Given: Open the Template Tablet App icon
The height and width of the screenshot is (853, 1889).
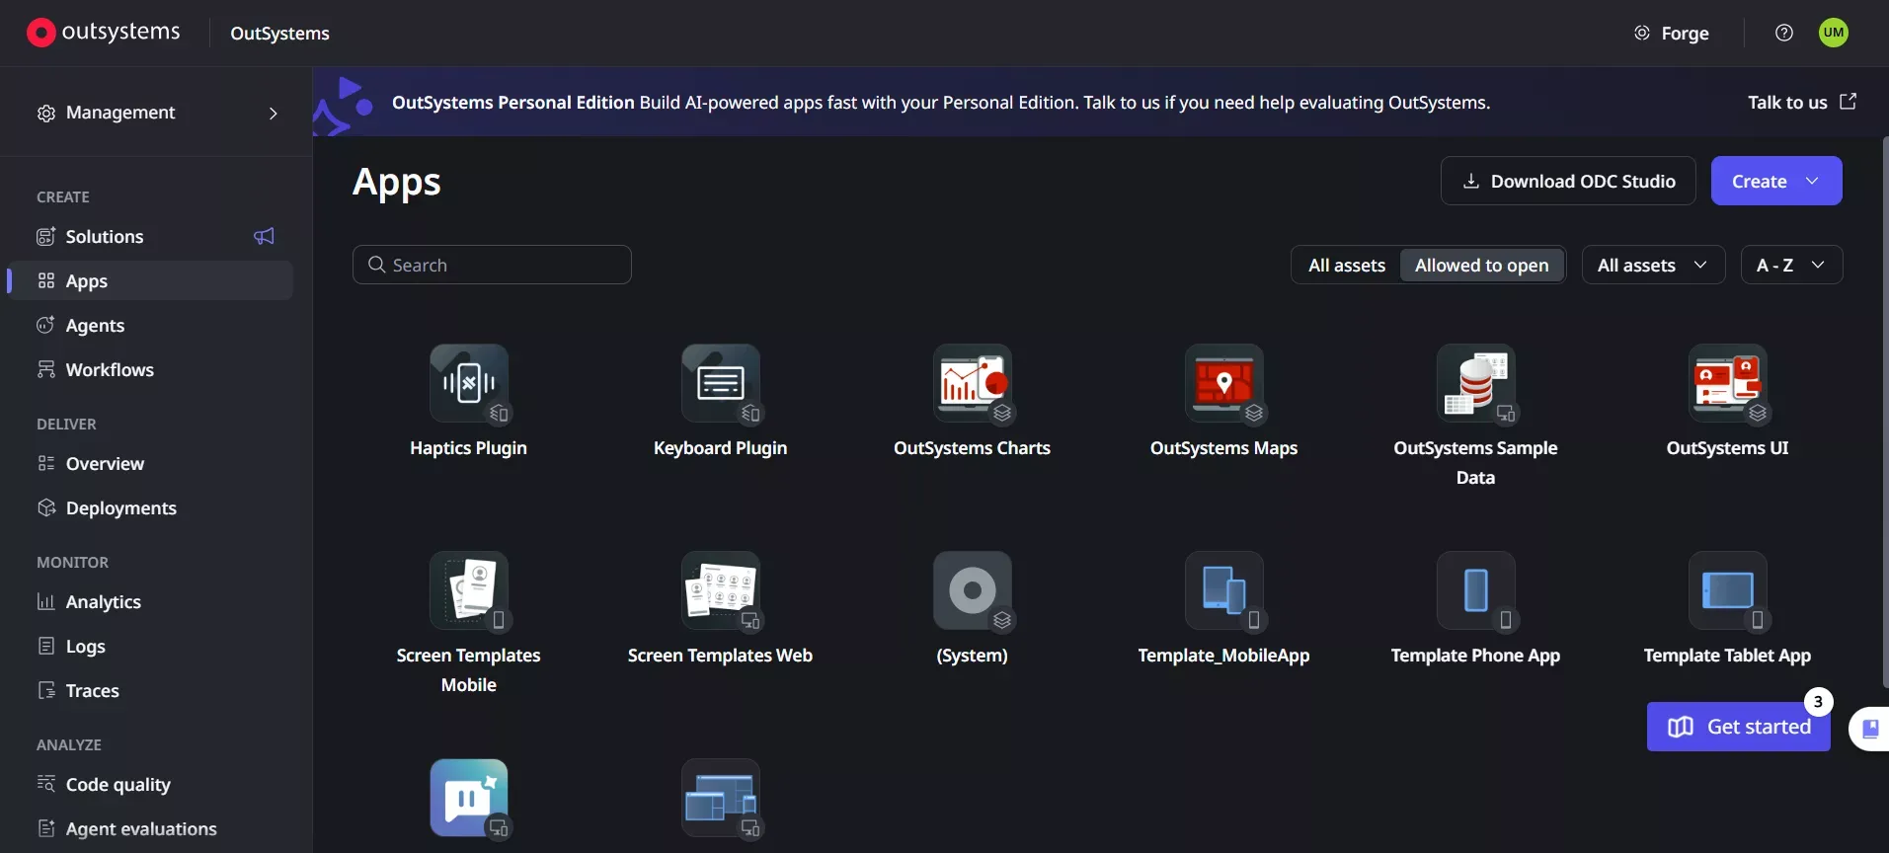Looking at the screenshot, I should click(1728, 590).
